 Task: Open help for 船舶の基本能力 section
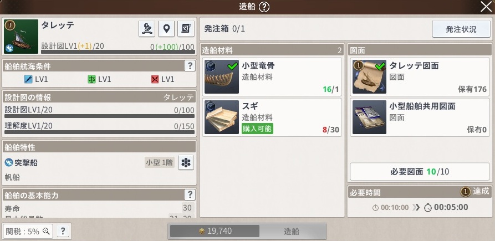pos(190,194)
